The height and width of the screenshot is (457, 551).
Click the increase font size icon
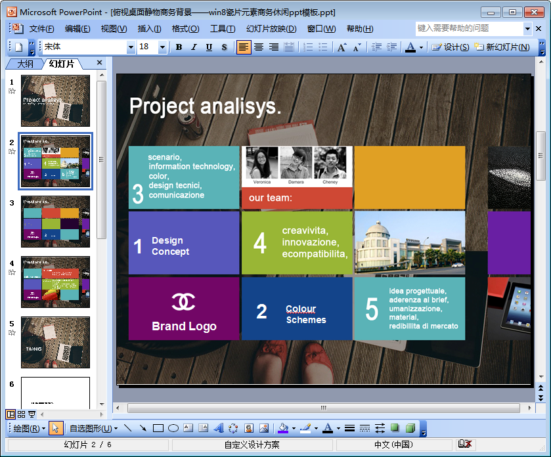point(342,47)
